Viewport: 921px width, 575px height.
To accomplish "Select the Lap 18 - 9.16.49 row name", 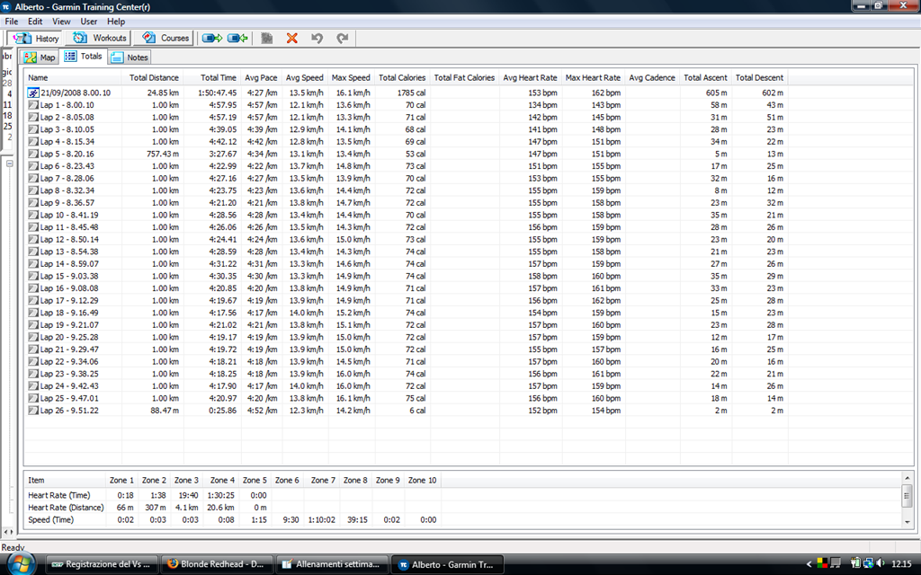I will coord(69,313).
